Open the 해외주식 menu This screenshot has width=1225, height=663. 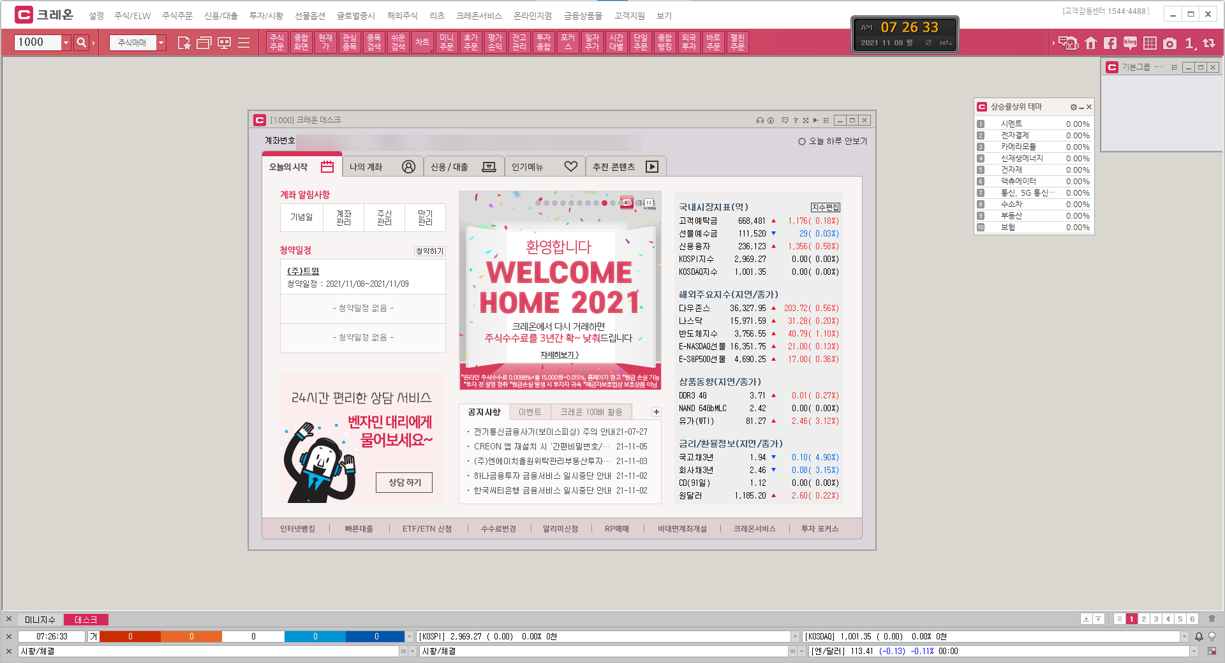coord(403,15)
